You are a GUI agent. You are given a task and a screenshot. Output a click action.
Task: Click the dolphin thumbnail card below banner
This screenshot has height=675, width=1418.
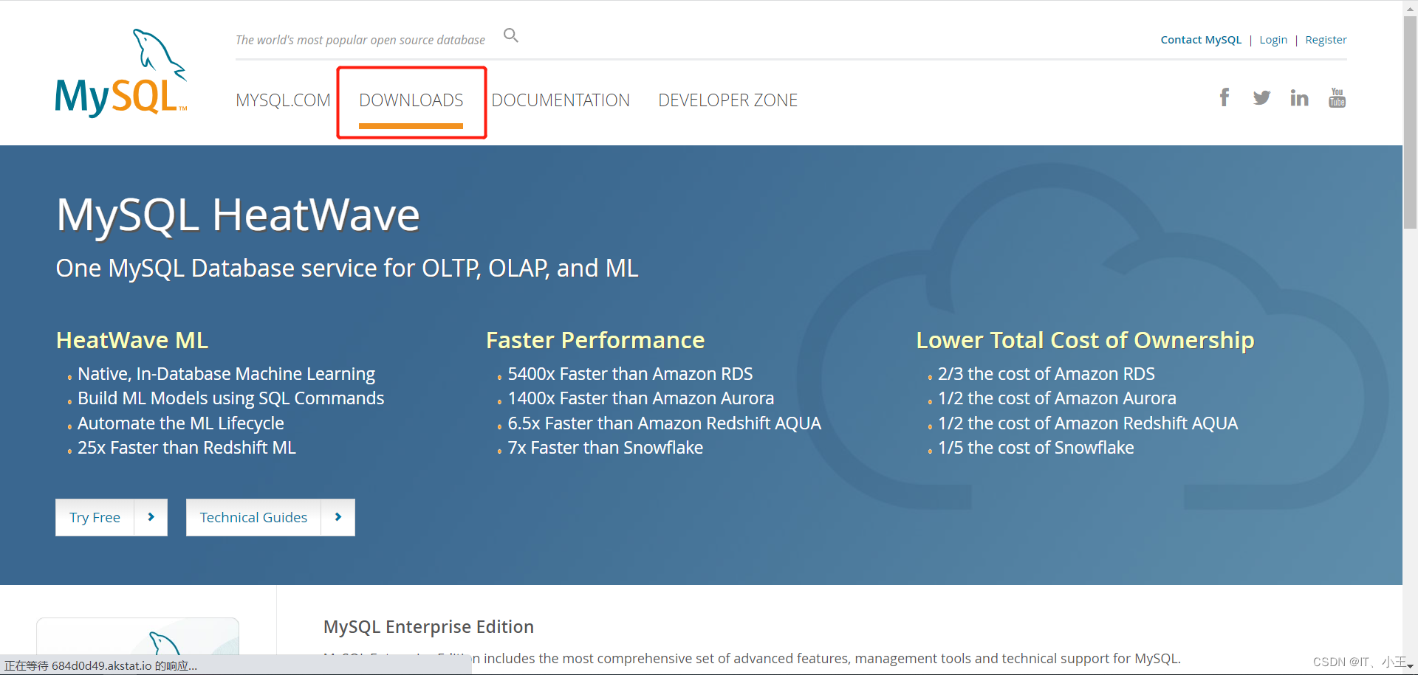pyautogui.click(x=137, y=636)
